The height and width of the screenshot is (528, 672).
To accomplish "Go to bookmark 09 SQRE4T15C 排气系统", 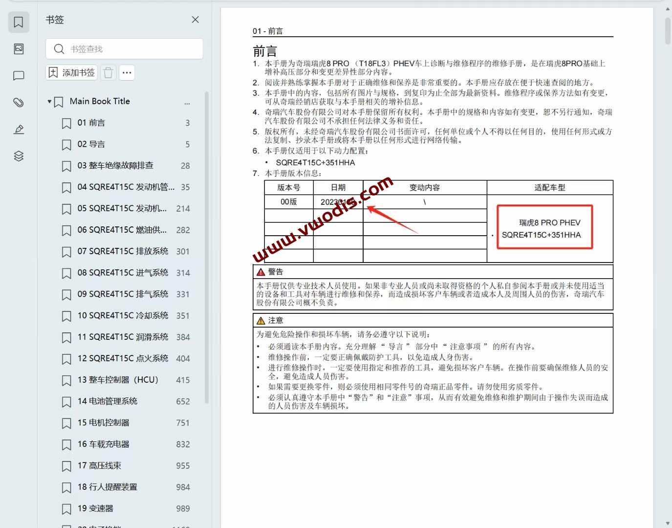I will [123, 294].
